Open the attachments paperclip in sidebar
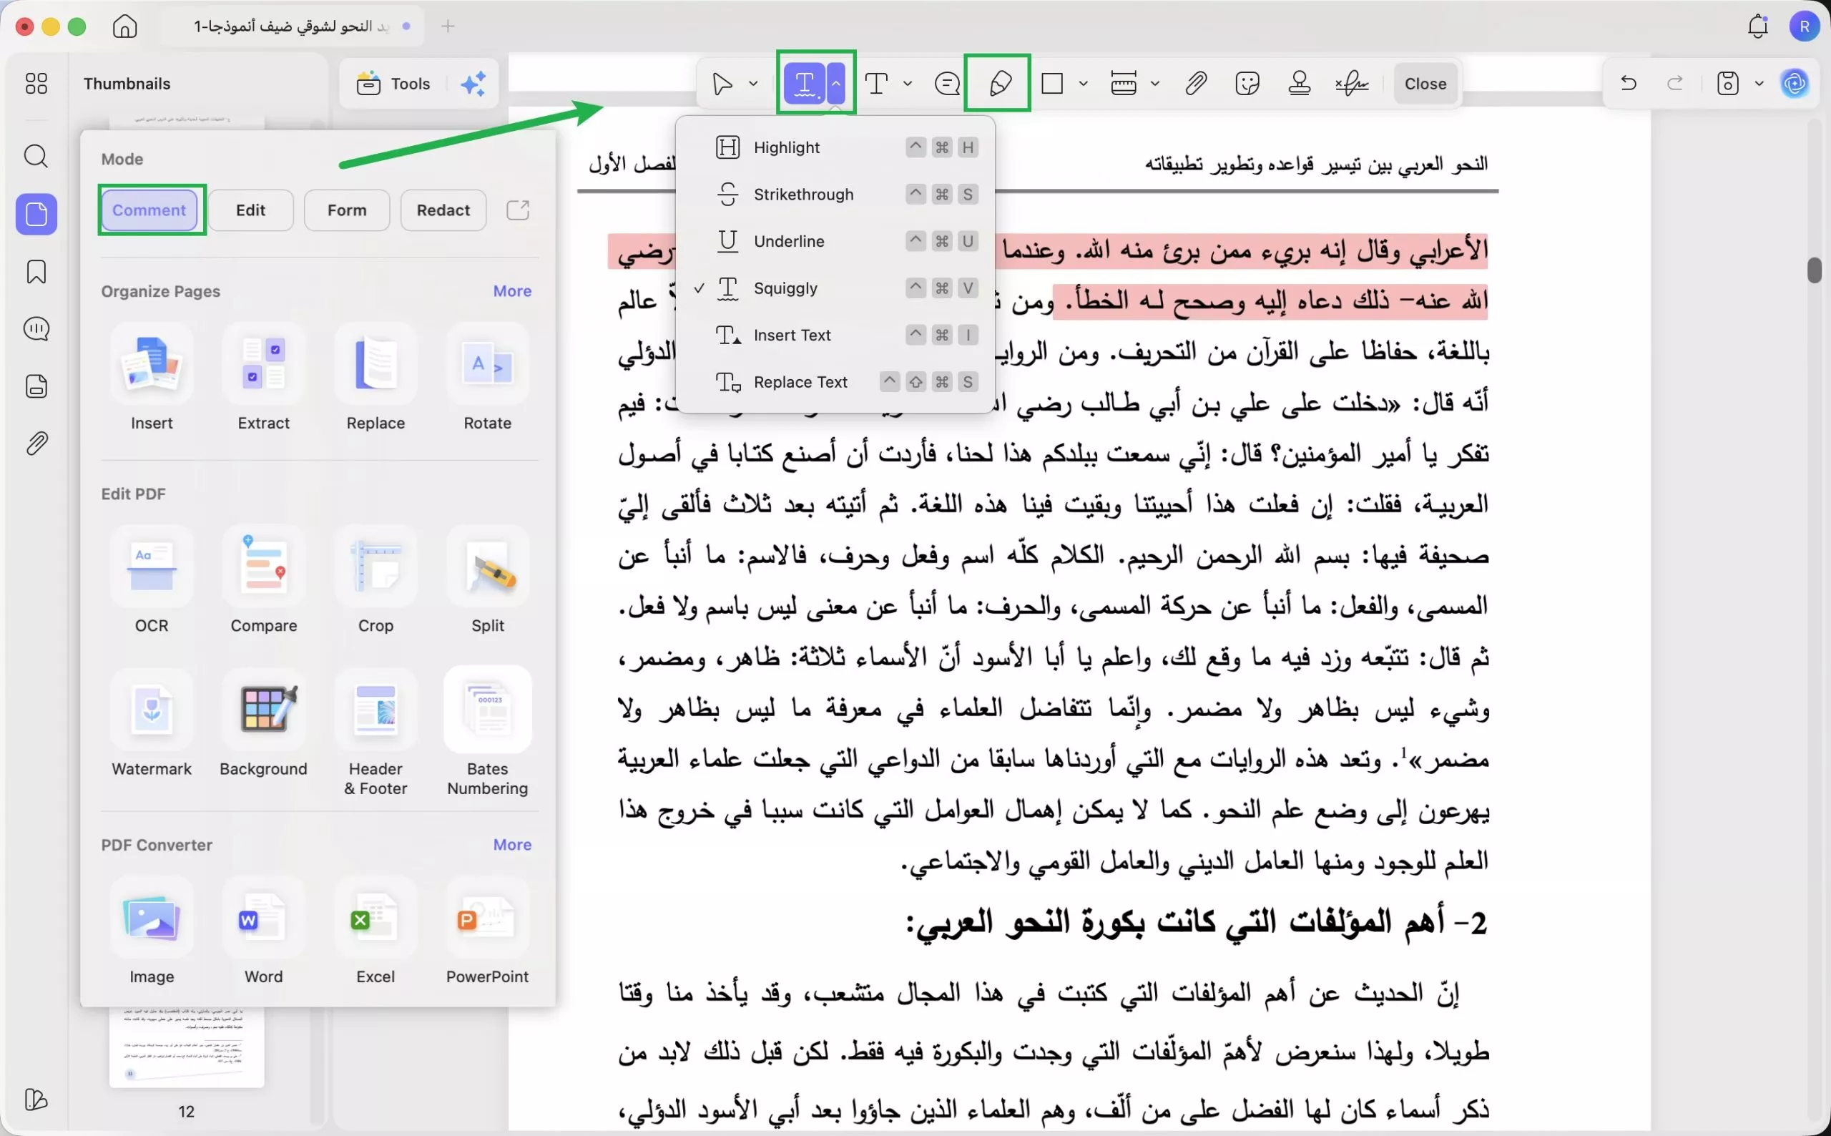This screenshot has width=1831, height=1136. 36,444
